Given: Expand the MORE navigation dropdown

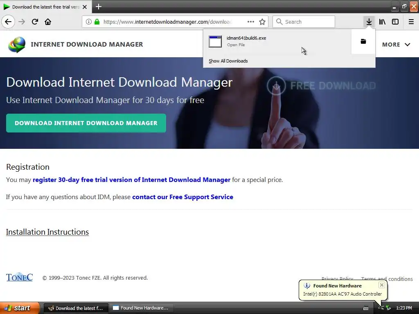Looking at the screenshot, I should 396,45.
